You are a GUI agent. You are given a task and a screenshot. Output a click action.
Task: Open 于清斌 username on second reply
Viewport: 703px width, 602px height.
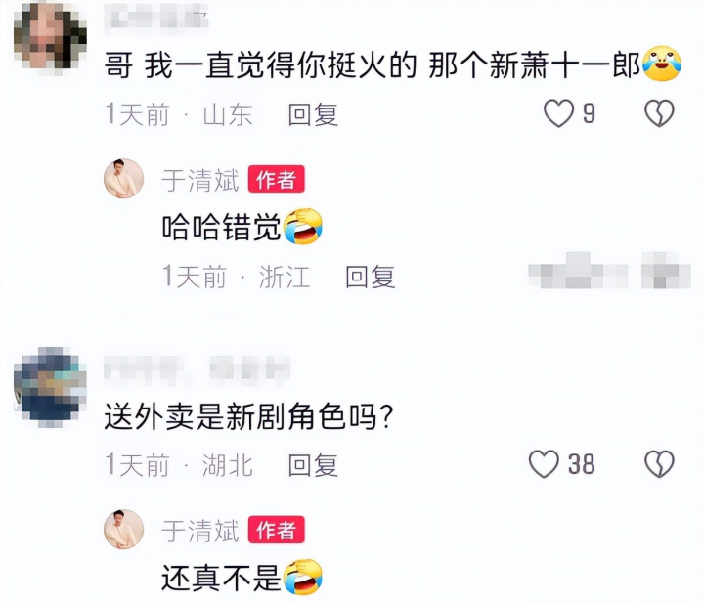(x=200, y=531)
